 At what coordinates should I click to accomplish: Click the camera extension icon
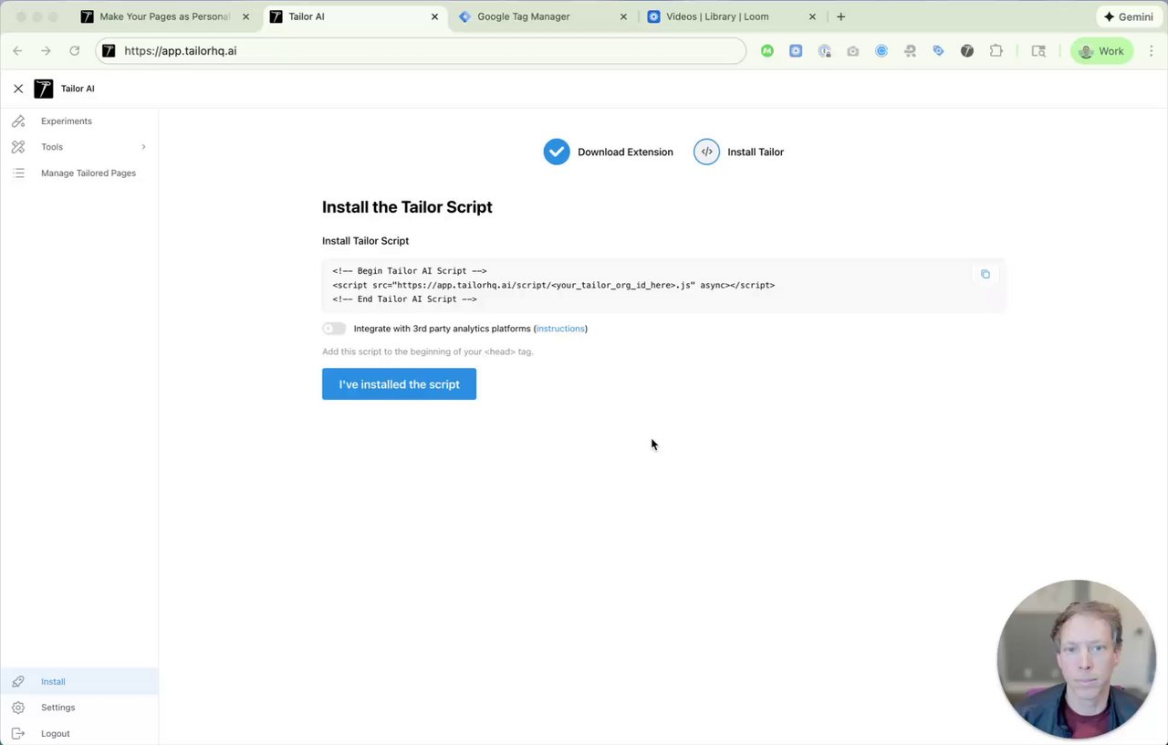[853, 51]
